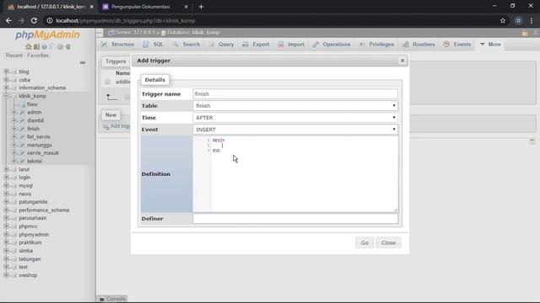Image resolution: width=540 pixels, height=303 pixels.
Task: Click the blog database icon
Action: (x=14, y=72)
